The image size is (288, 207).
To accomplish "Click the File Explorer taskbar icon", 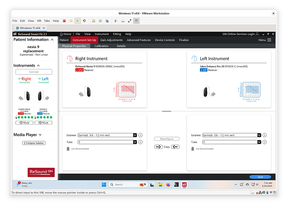I will 160,184.
